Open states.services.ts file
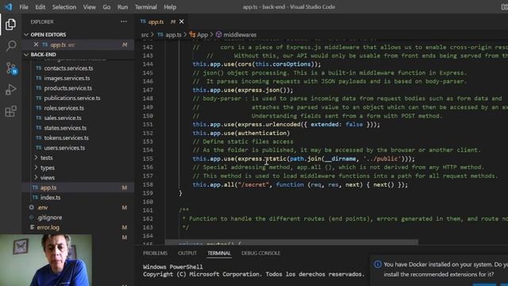 (65, 128)
